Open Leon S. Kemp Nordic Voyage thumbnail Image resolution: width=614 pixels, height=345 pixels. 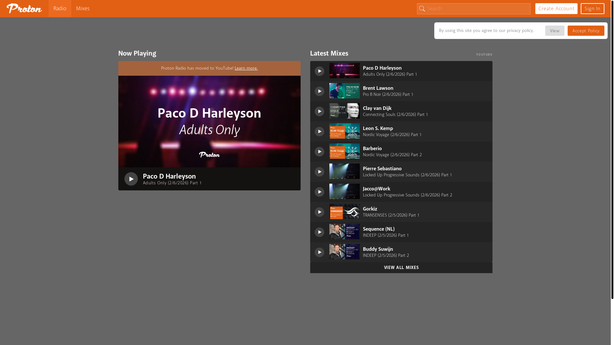pyautogui.click(x=344, y=131)
